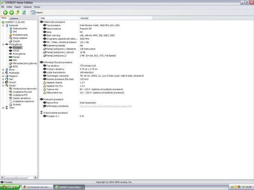Open the Raport toolbar button
Viewport: 254px width, 190px height.
36,12
